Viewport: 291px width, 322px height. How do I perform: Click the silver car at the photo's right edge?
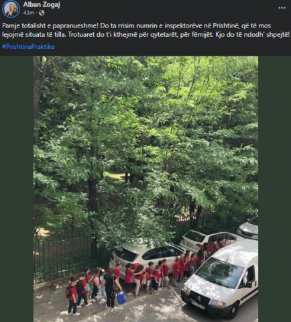click(x=248, y=228)
